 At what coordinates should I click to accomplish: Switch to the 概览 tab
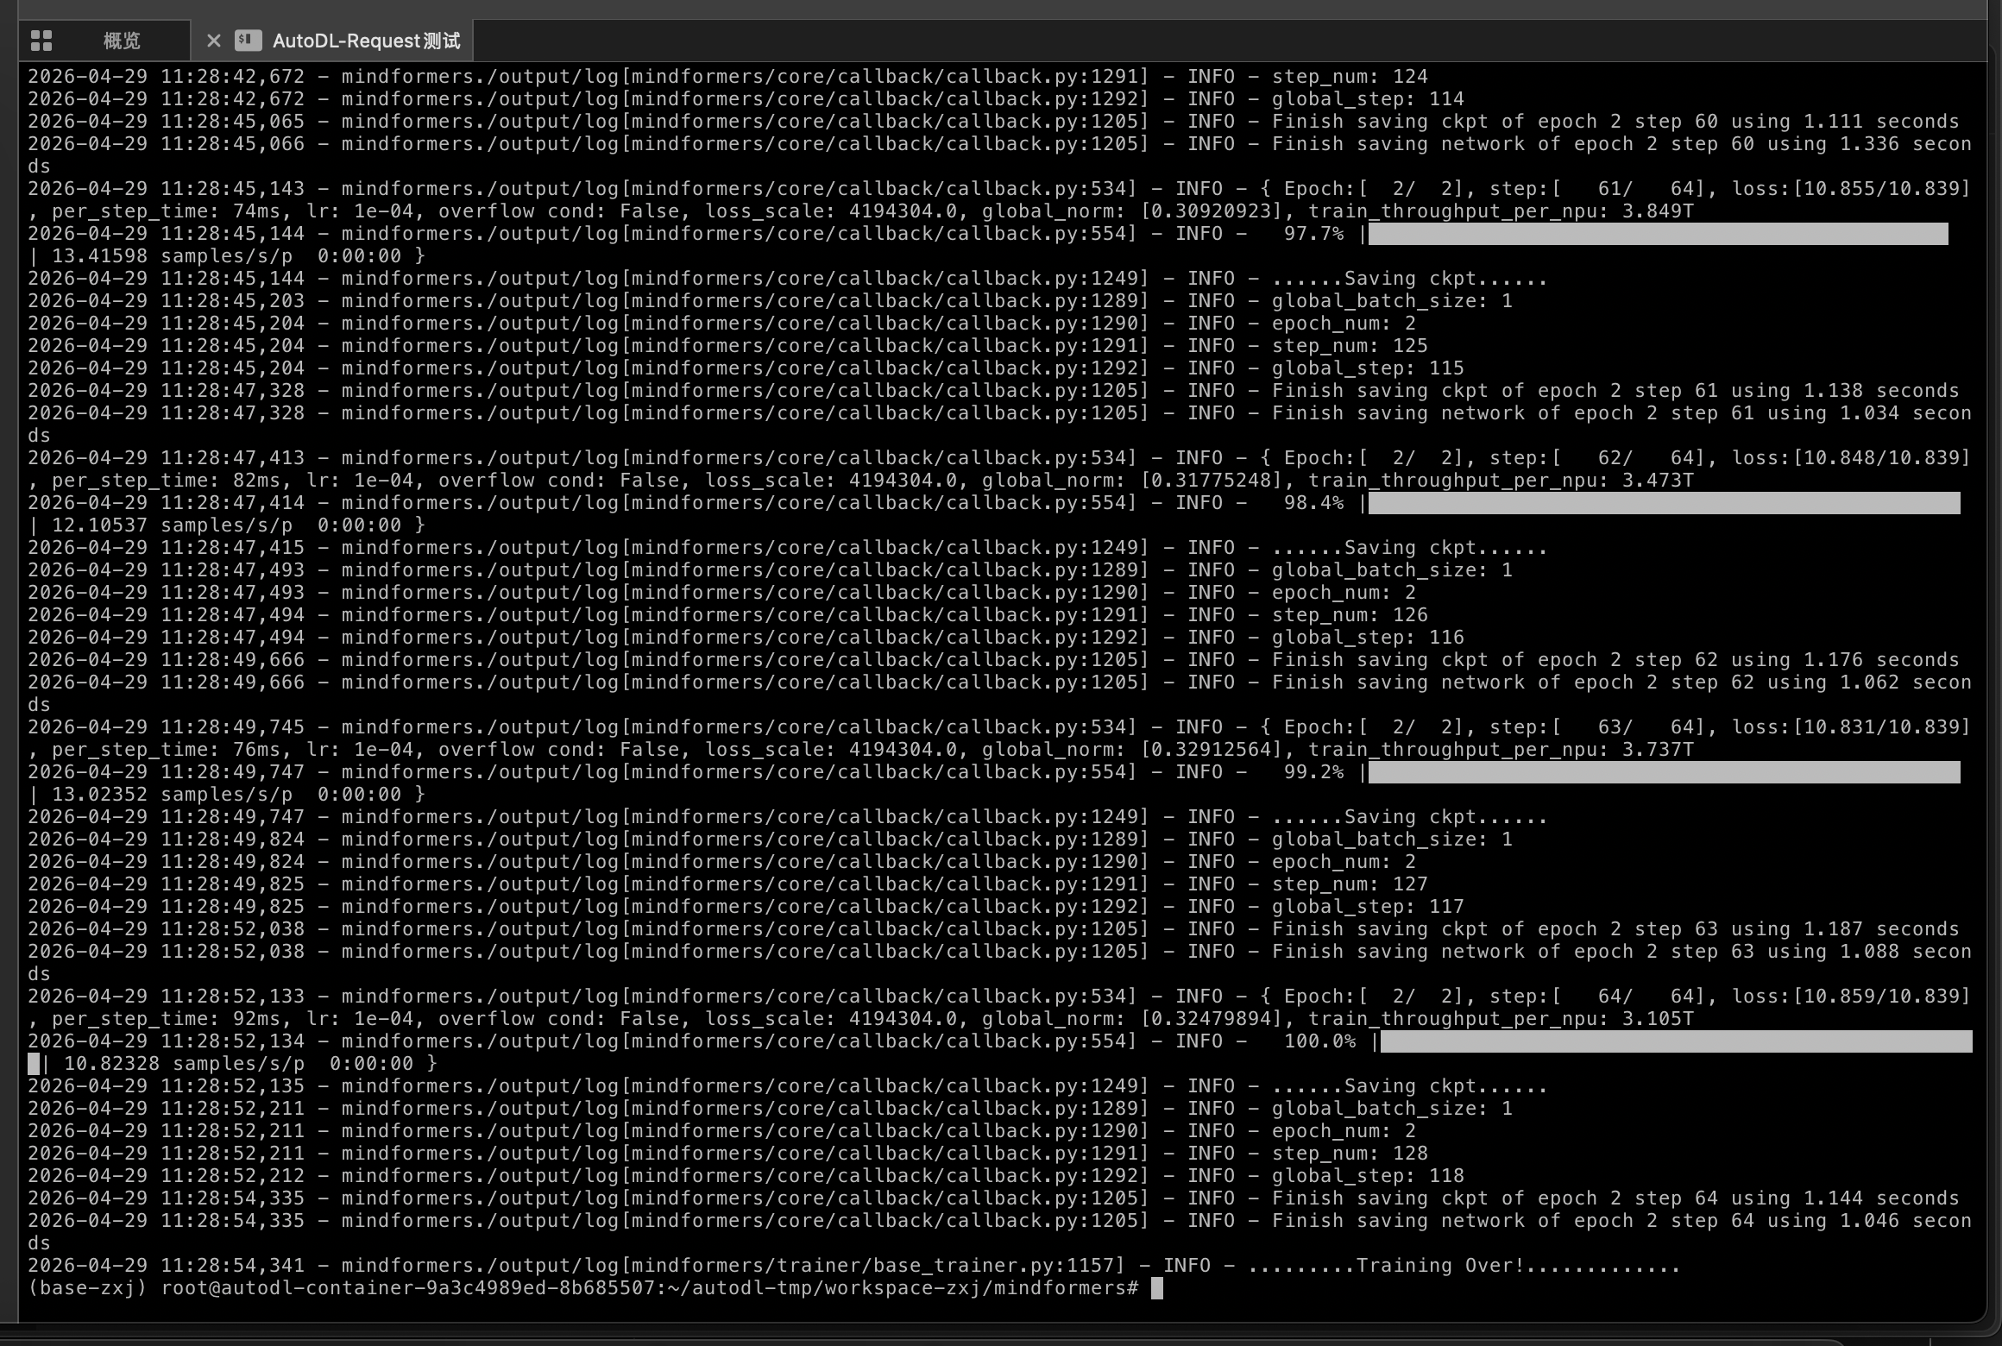point(121,41)
